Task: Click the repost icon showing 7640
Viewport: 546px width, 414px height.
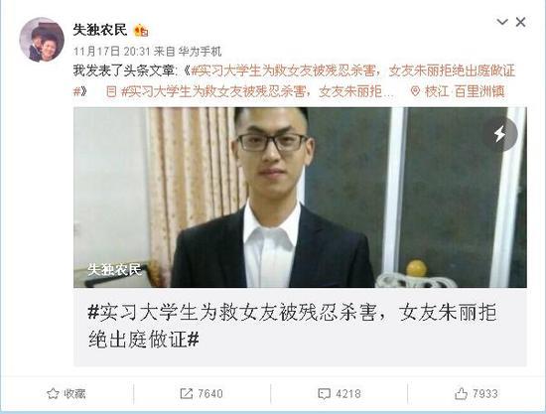Action: pos(187,394)
